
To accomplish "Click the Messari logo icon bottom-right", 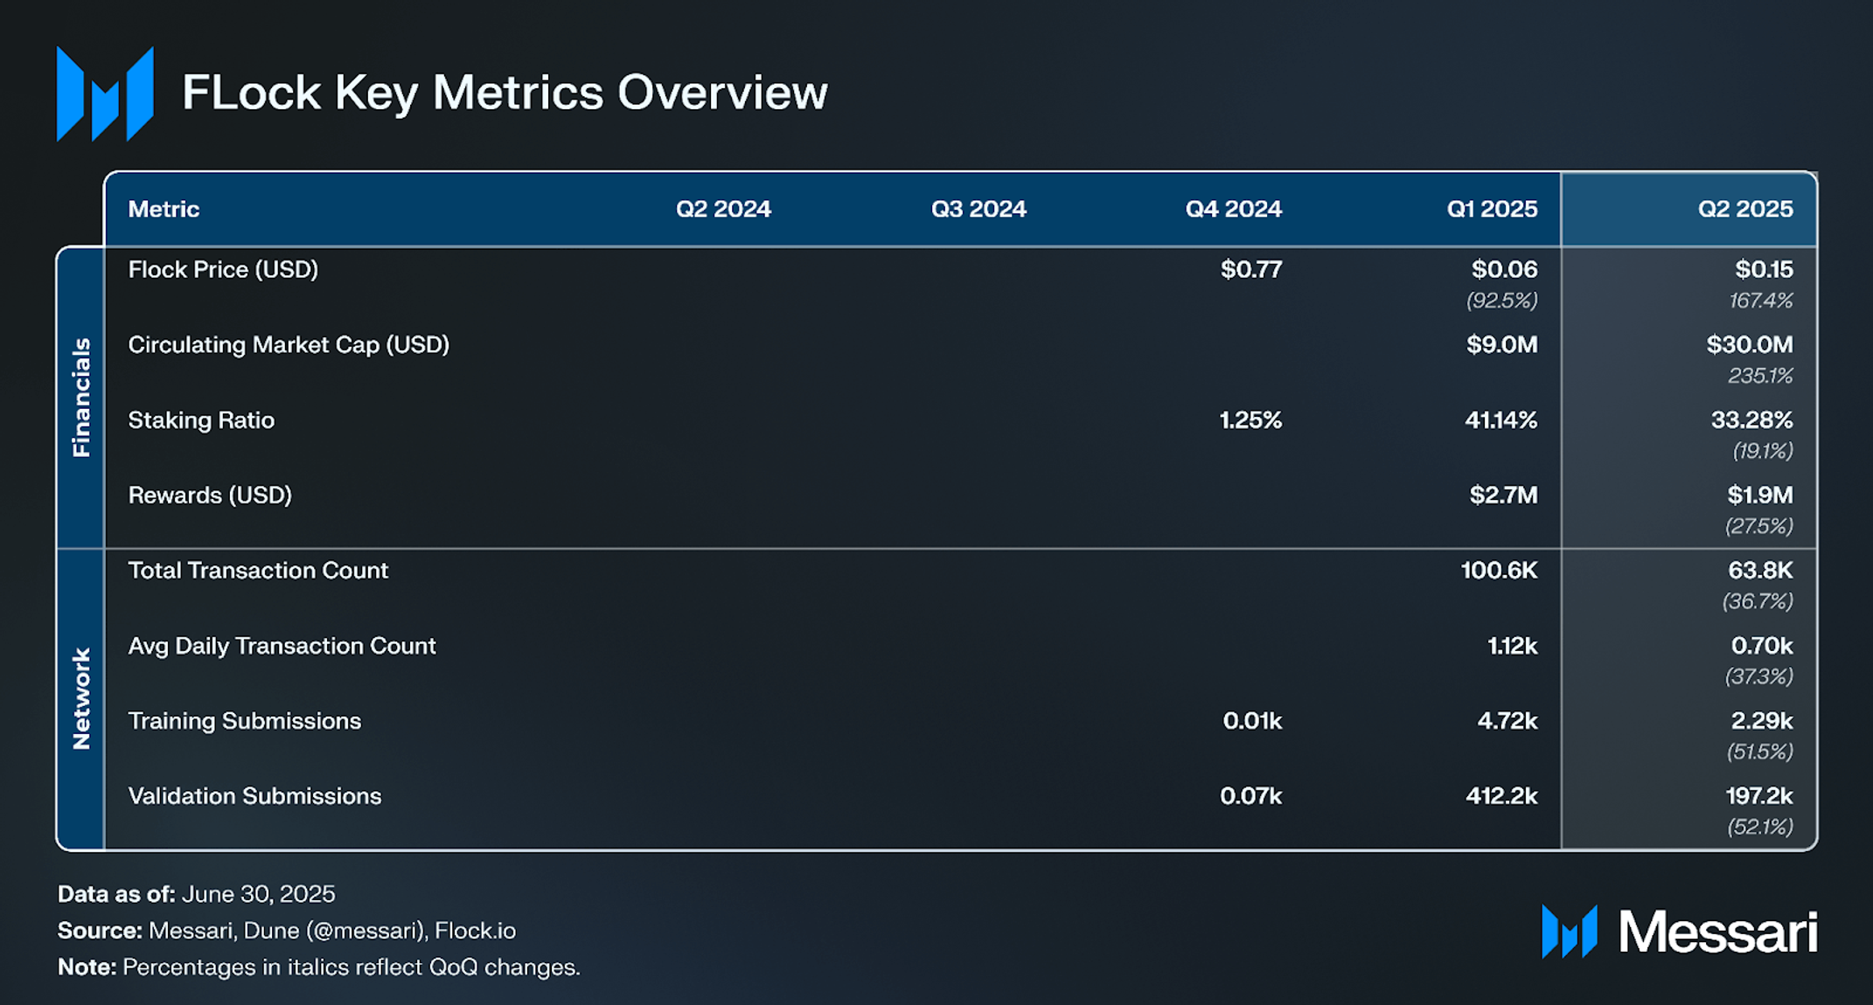I will click(x=1570, y=932).
